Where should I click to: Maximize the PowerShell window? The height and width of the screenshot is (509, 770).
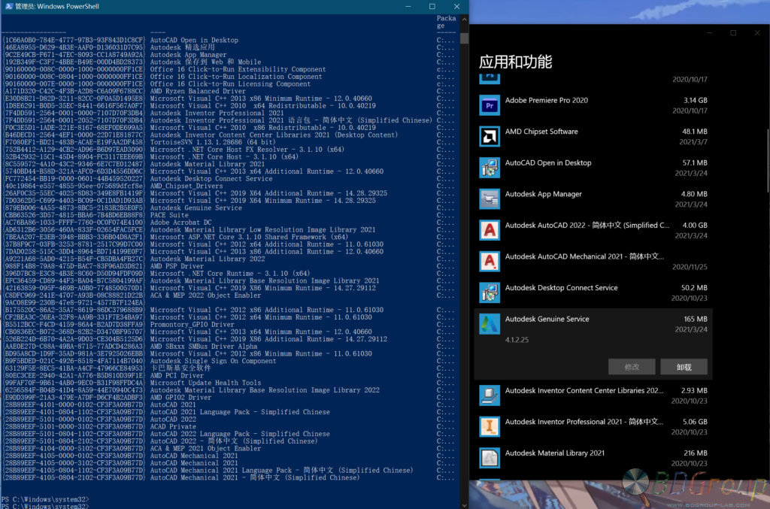432,6
